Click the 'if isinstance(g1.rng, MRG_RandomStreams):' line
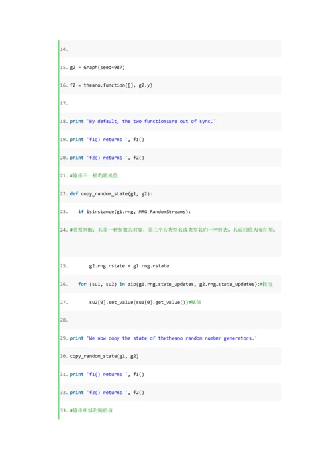Viewport: 331px width, 468px height. pos(134,212)
